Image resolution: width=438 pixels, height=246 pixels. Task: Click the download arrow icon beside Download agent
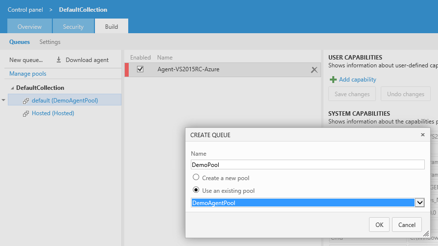(x=59, y=60)
